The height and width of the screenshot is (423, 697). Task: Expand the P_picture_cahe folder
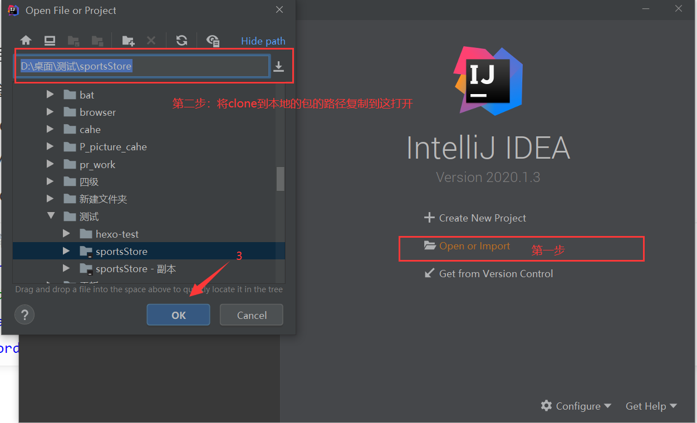[50, 147]
